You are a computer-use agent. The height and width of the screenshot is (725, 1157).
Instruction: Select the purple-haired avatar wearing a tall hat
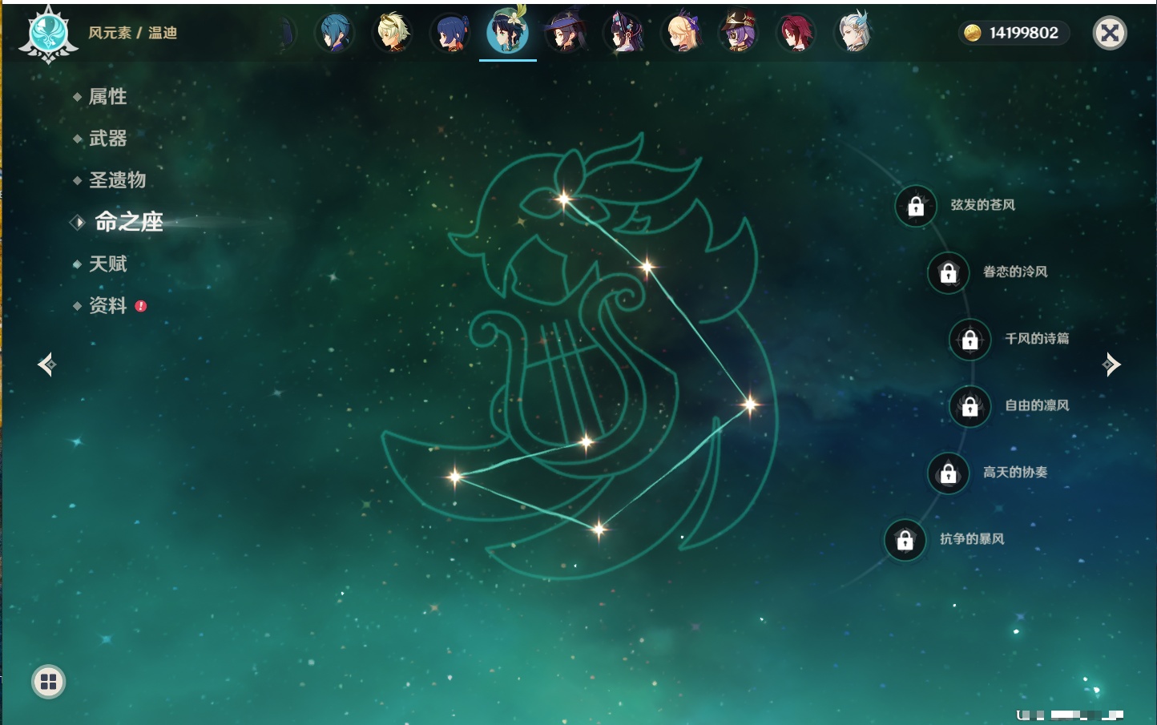739,33
